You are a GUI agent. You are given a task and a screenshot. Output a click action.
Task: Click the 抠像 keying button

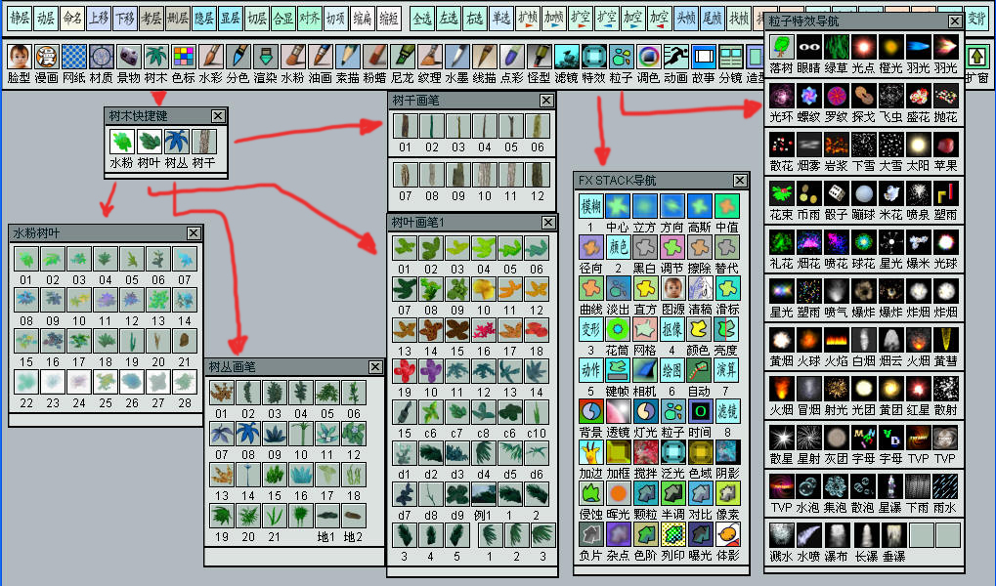pyautogui.click(x=672, y=329)
